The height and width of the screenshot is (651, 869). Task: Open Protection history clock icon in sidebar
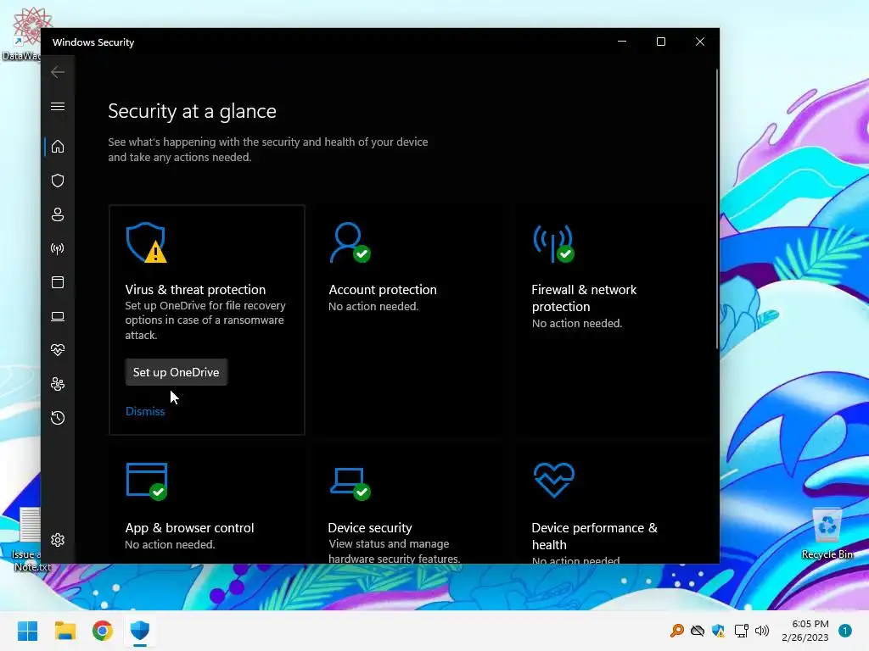pos(58,418)
